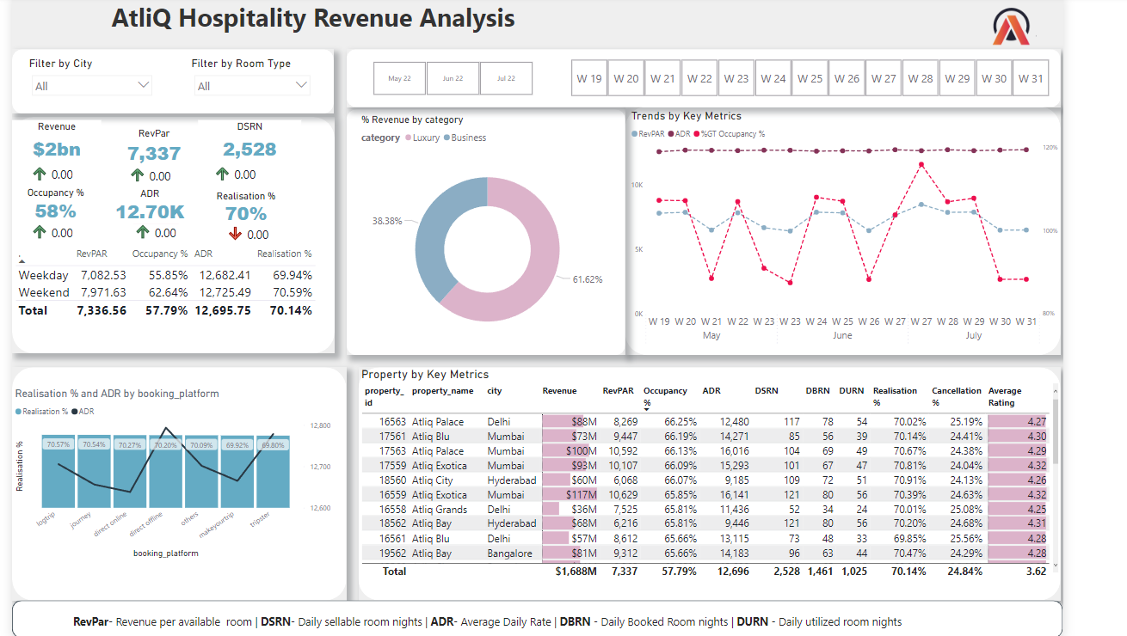The image size is (1127, 636).
Task: Toggle the Jun 22 month slicer
Action: [x=453, y=78]
